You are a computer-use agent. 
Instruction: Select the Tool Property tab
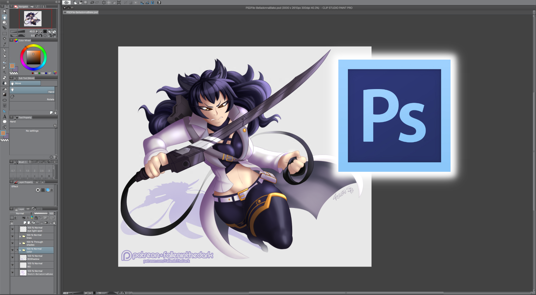[23, 118]
